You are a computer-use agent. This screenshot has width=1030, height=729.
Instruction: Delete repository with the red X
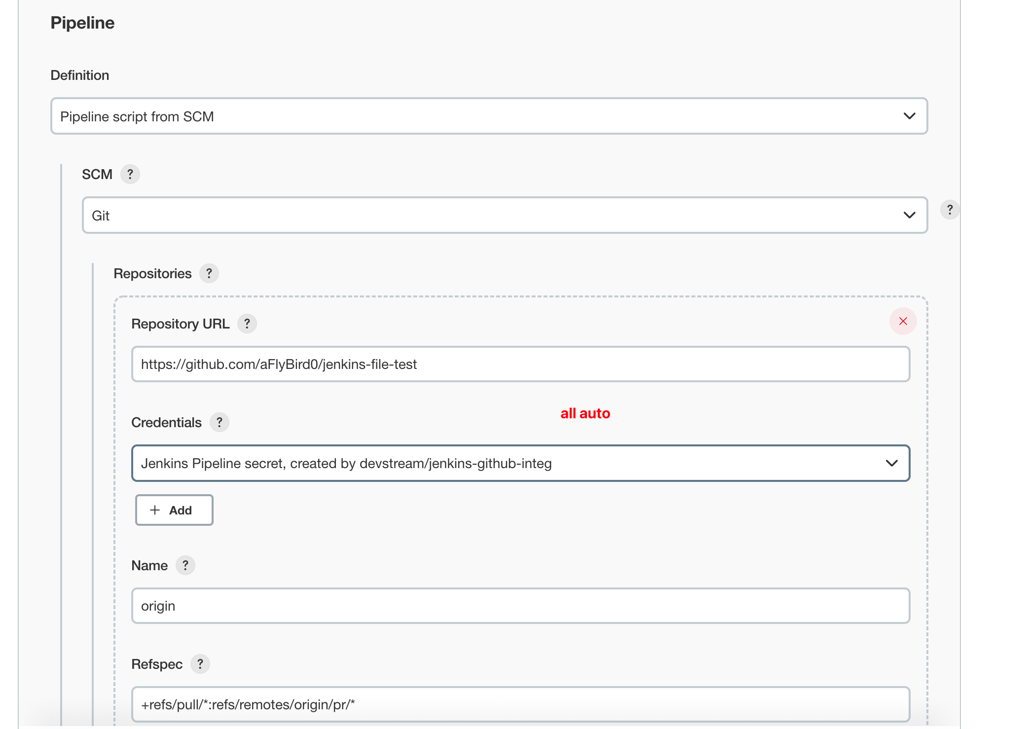tap(903, 321)
